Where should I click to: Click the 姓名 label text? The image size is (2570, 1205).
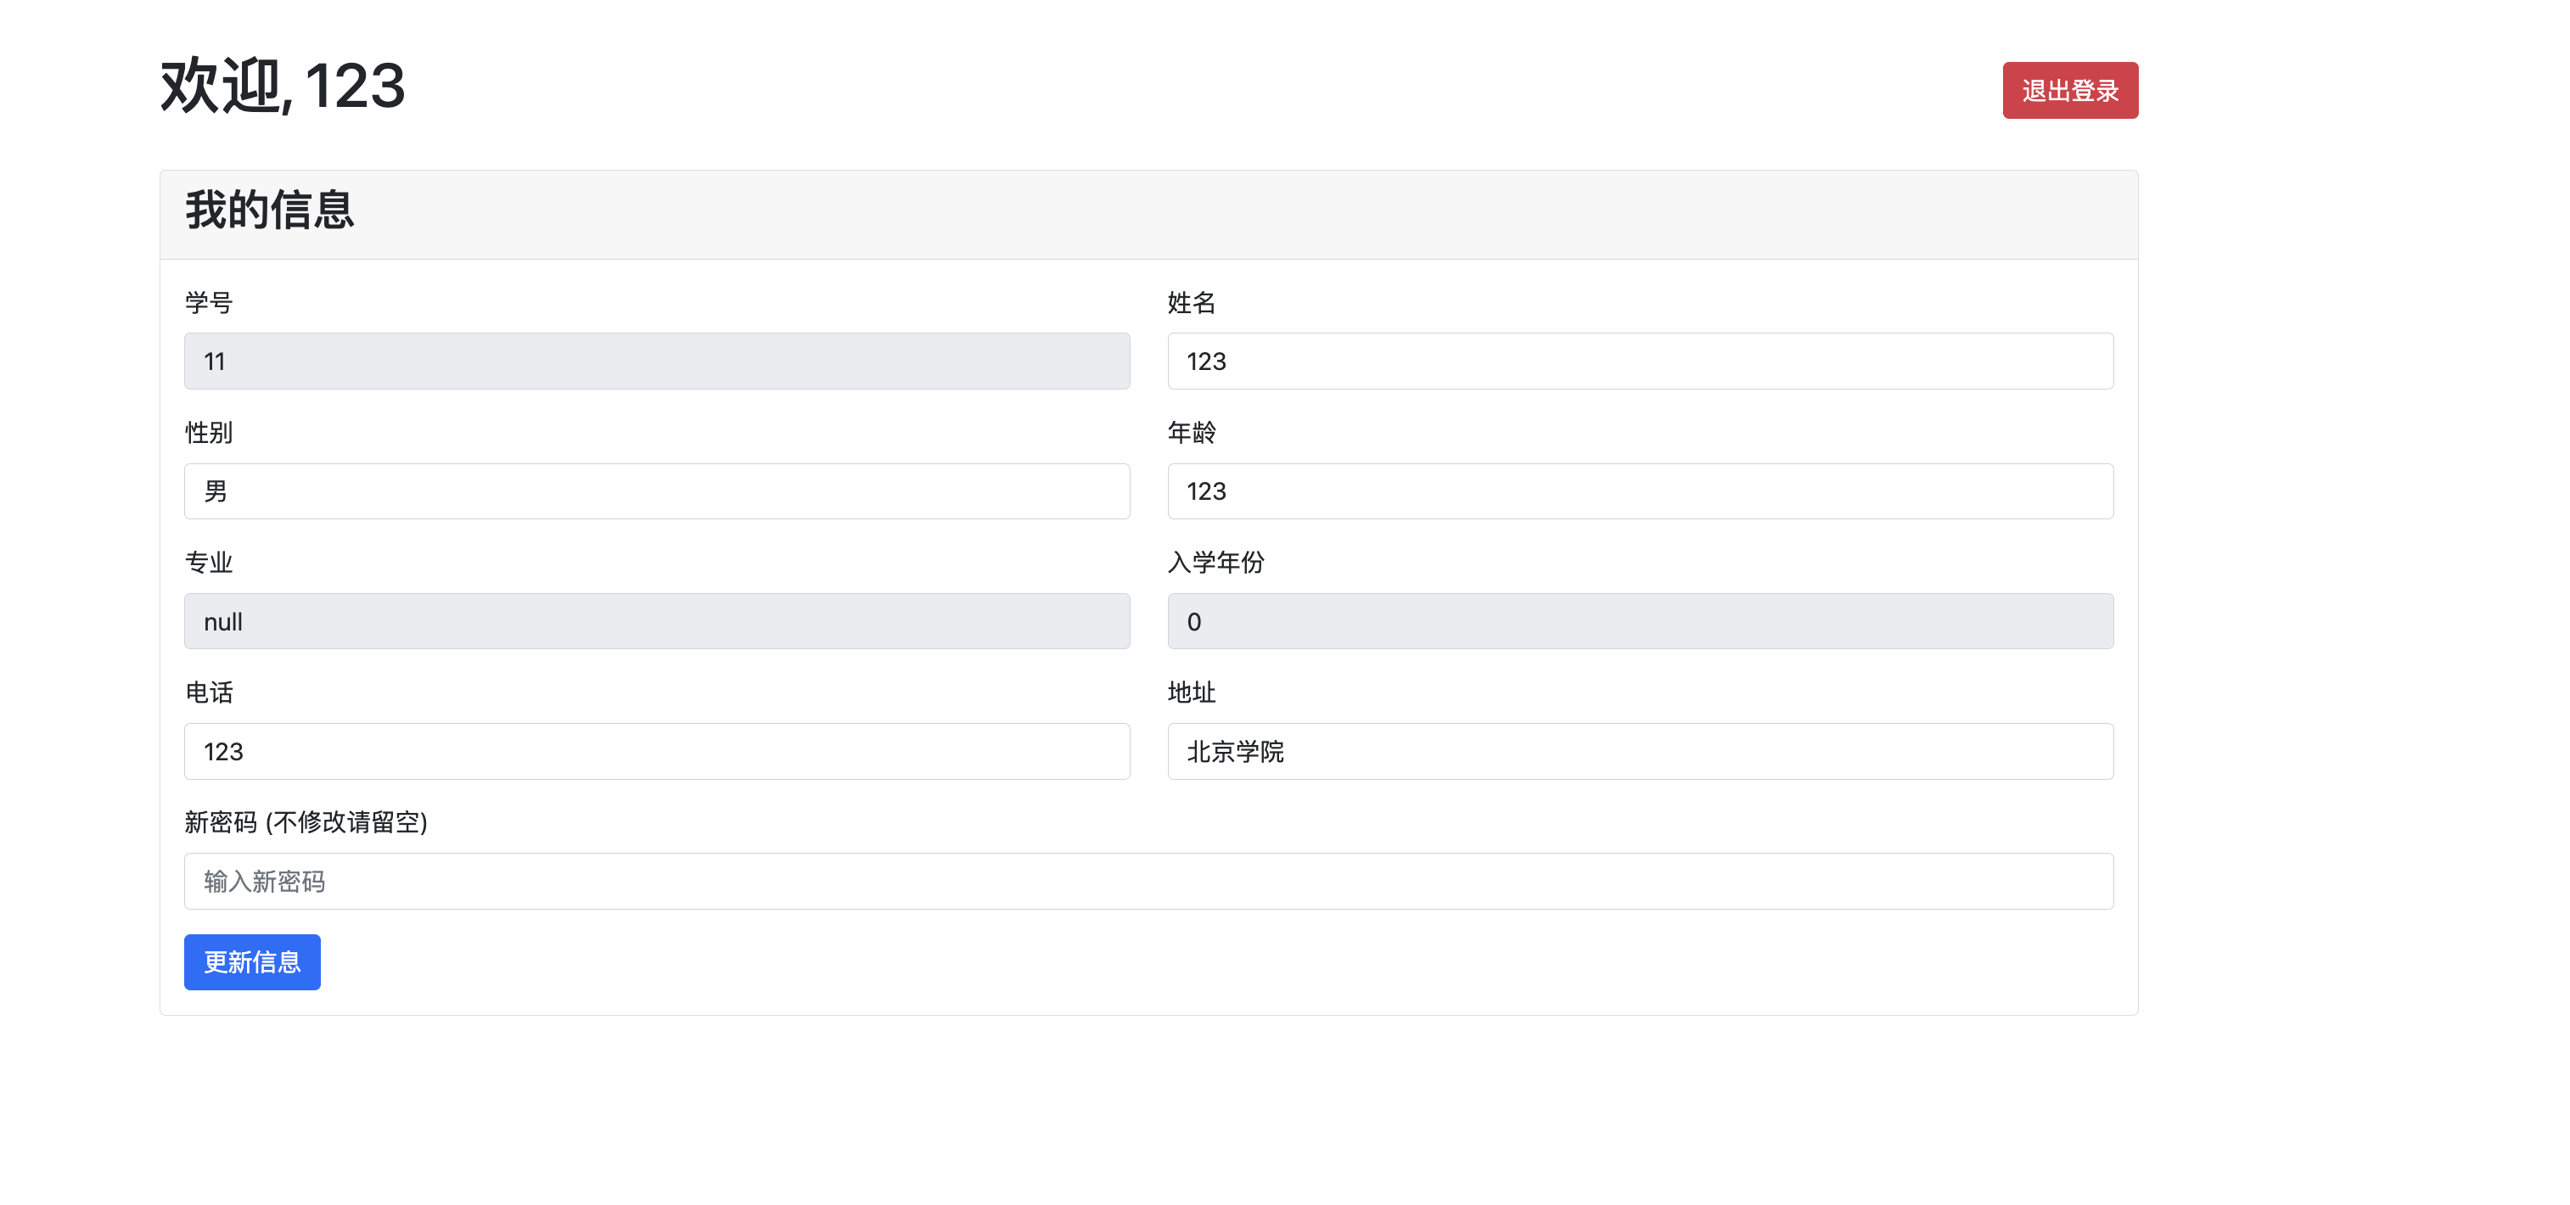[x=1192, y=302]
